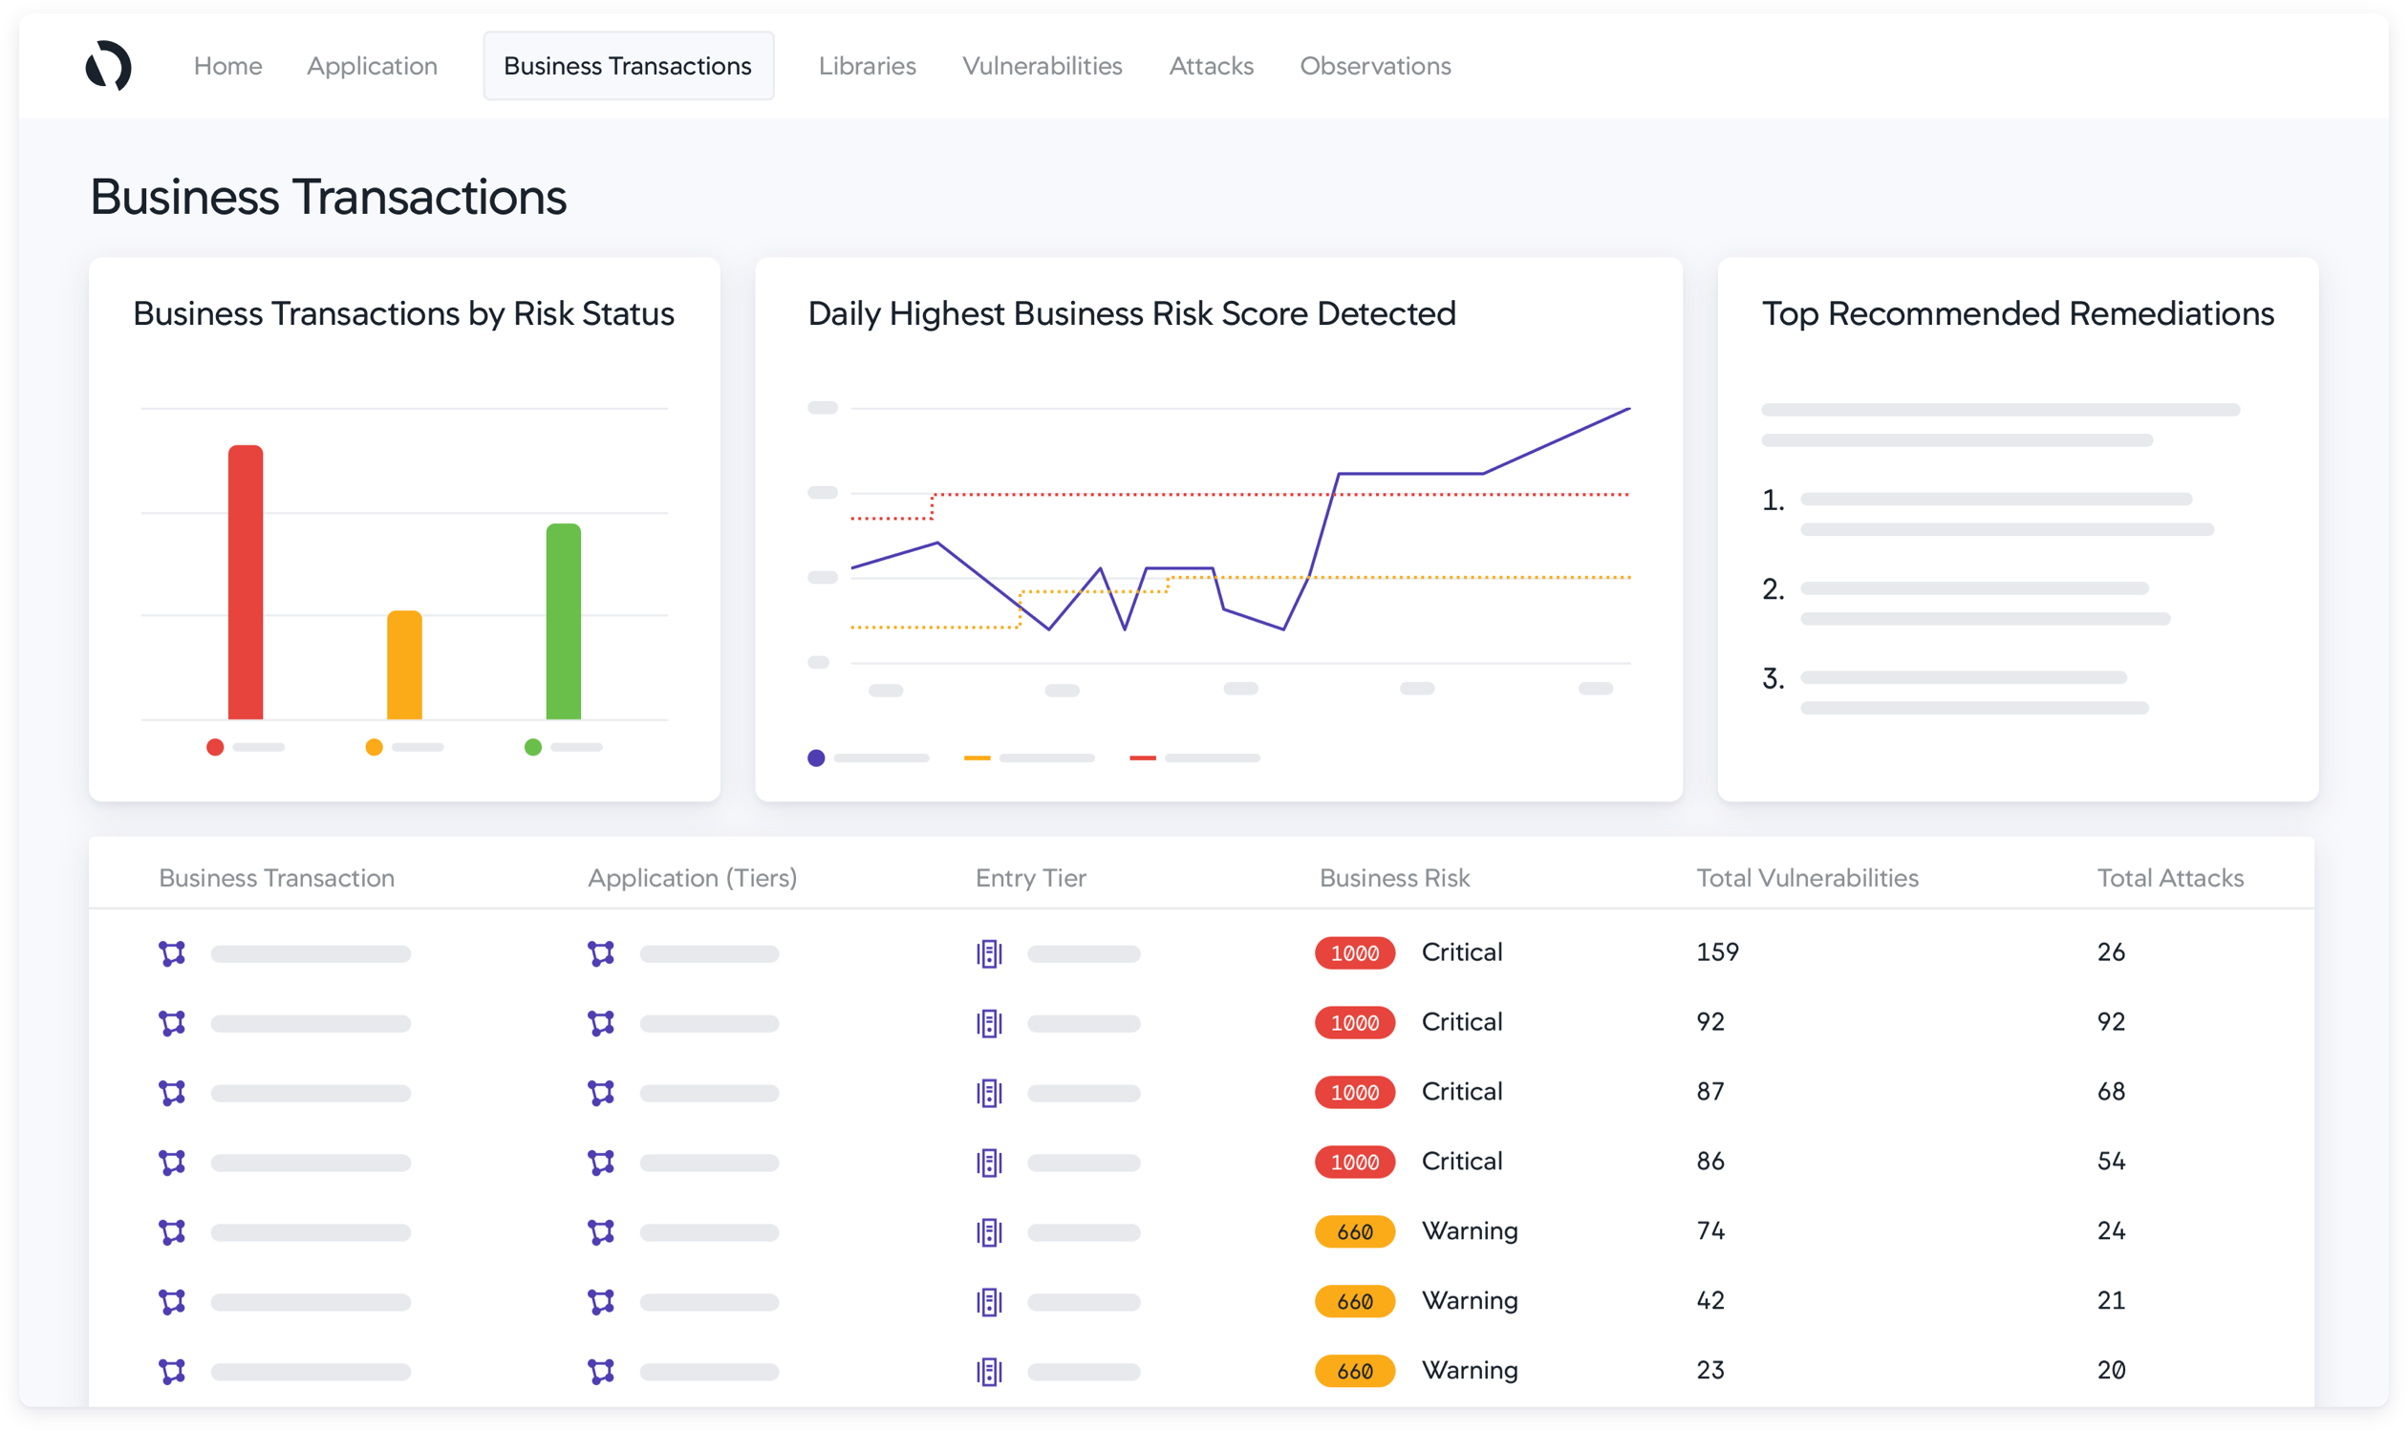The width and height of the screenshot is (2408, 1431).
Task: Click application tiers icon in the 87 vulnerabilities row
Action: (x=601, y=1093)
